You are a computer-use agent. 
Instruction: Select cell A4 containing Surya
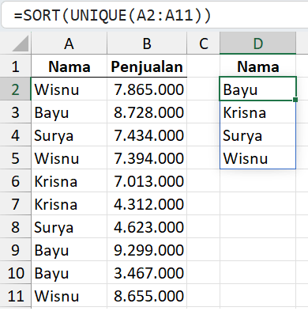coord(69,135)
